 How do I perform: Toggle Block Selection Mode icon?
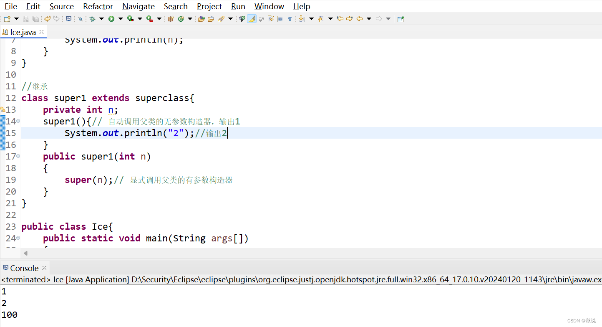(280, 19)
